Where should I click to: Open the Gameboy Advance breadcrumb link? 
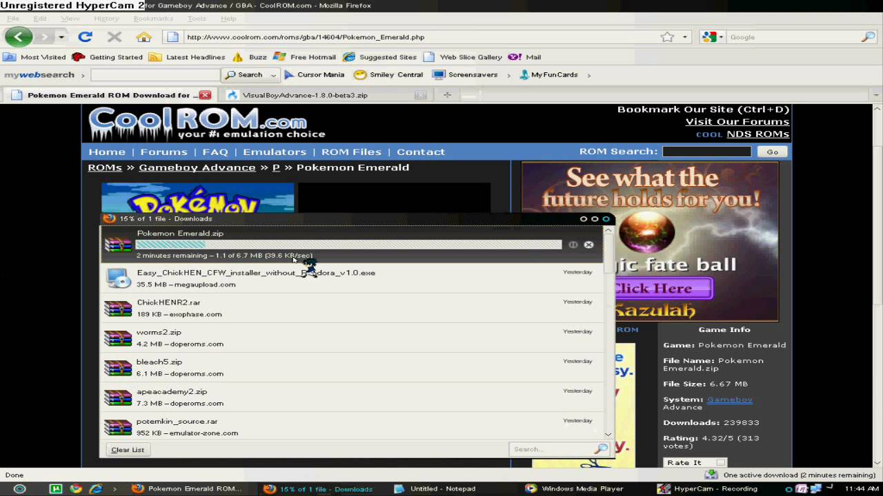click(197, 167)
